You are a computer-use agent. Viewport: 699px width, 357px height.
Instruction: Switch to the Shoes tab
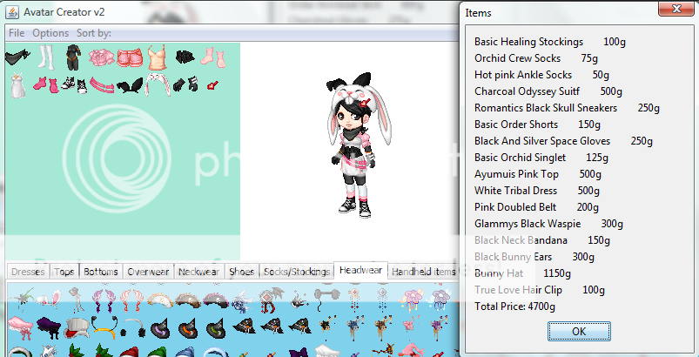241,272
